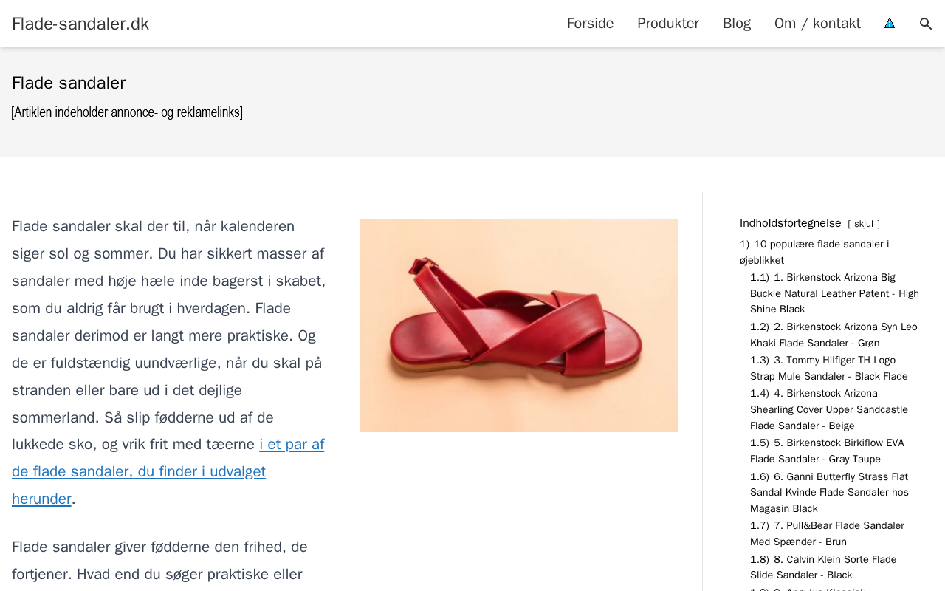Go to the Blog page
This screenshot has width=945, height=591.
pos(737,24)
